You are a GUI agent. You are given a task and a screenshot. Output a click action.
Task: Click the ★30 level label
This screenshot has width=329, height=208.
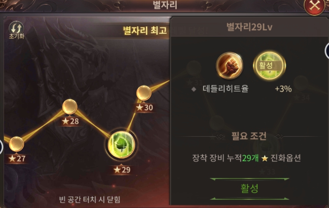144,108
